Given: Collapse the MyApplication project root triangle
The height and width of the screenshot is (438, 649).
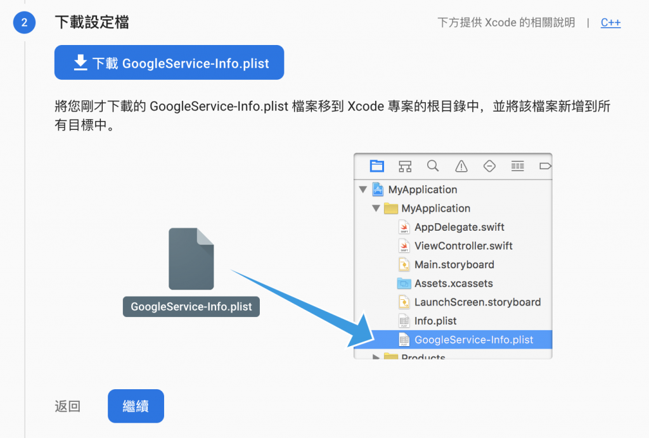Looking at the screenshot, I should tap(363, 190).
